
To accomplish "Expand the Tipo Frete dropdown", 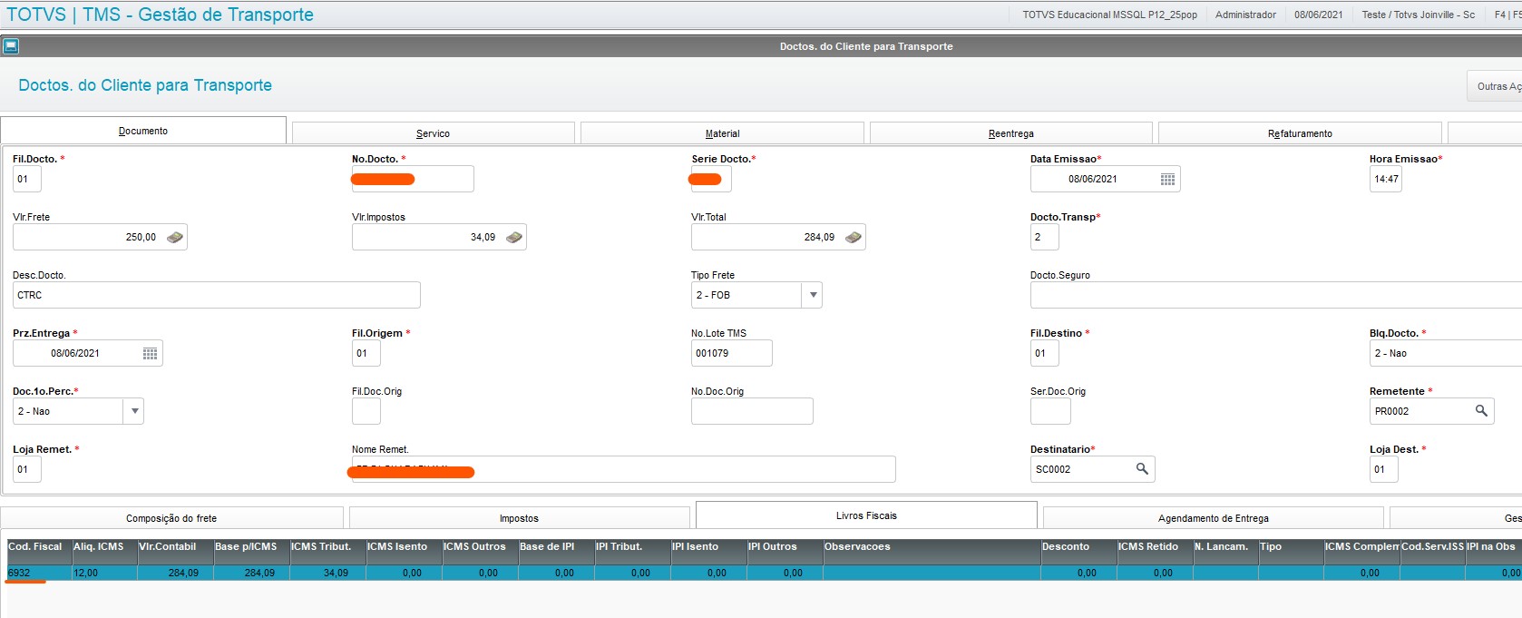I will tap(813, 295).
